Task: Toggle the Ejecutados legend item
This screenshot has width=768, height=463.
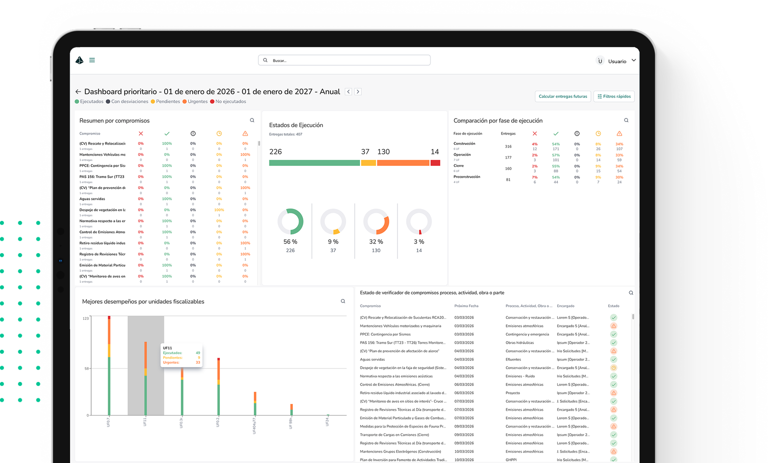Action: [89, 102]
